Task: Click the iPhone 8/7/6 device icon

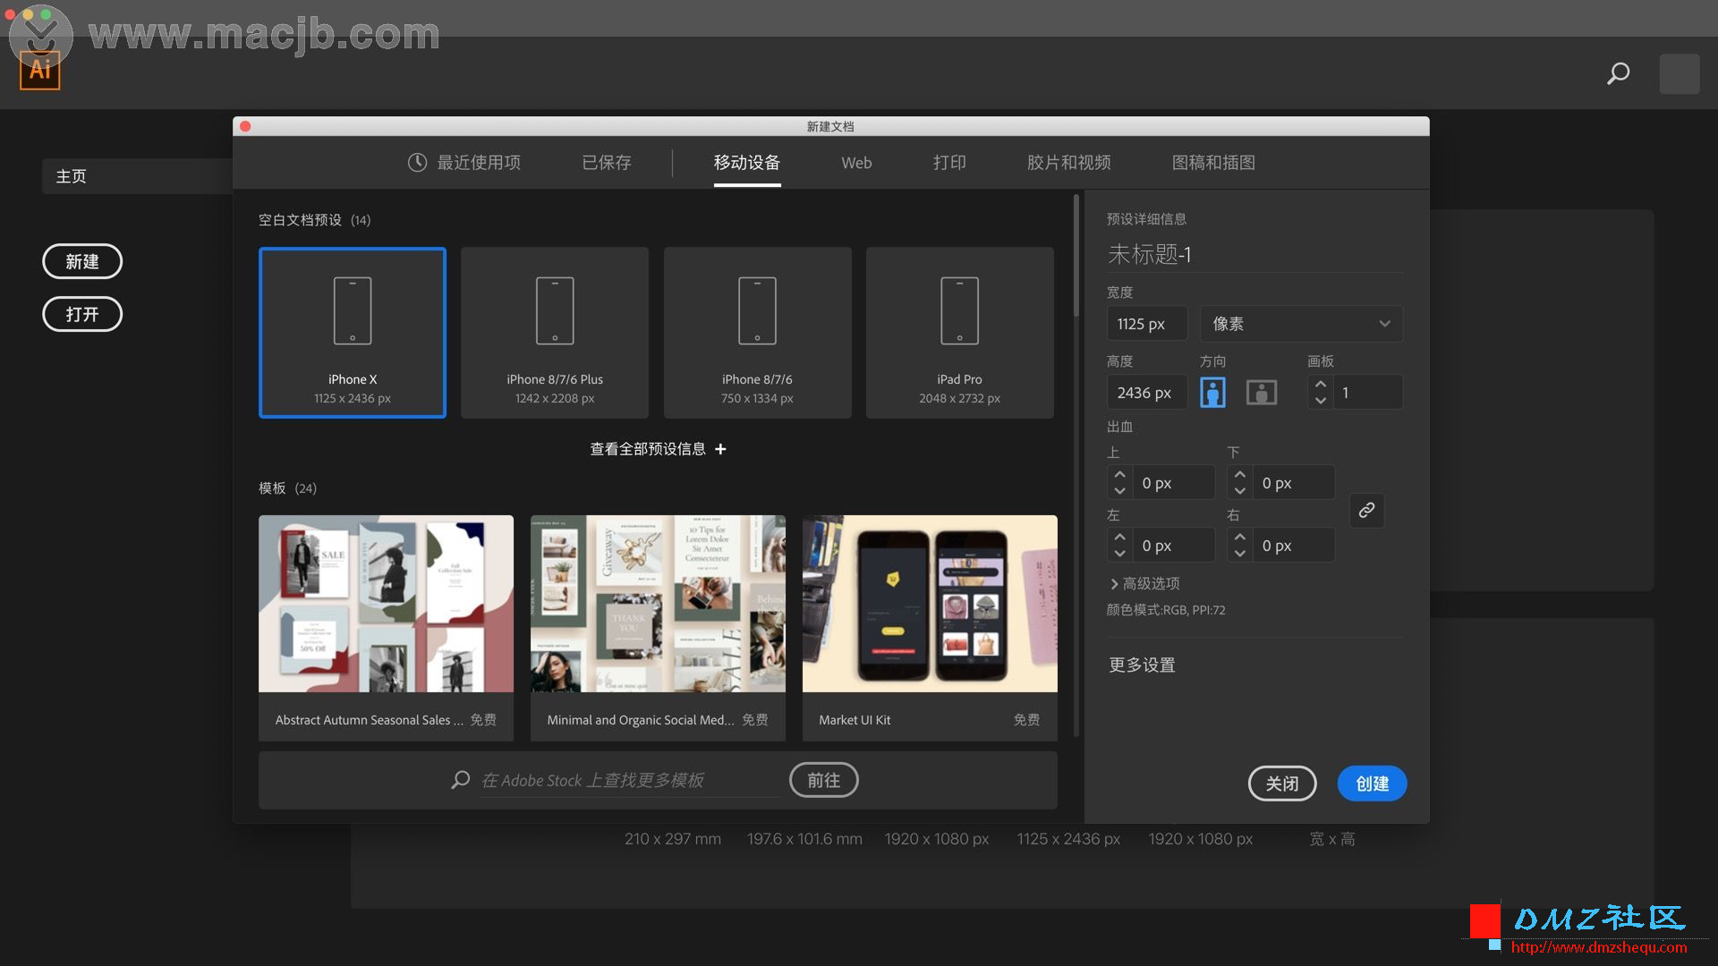Action: tap(757, 310)
